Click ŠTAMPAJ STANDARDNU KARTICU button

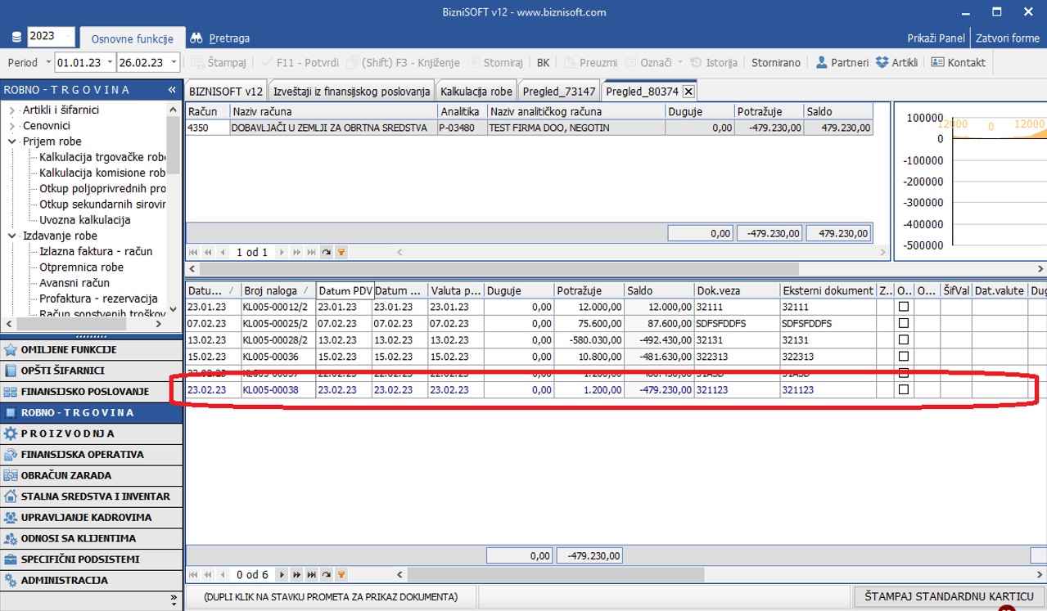tap(950, 597)
